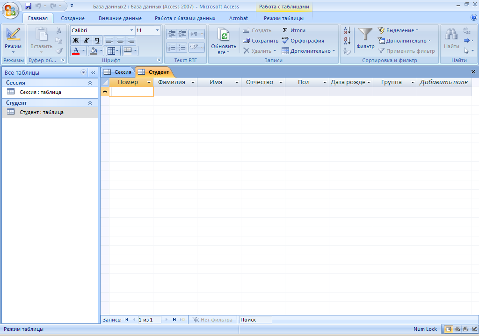This screenshot has height=336, width=479.
Task: Open gridlines options button
Action: (113, 50)
